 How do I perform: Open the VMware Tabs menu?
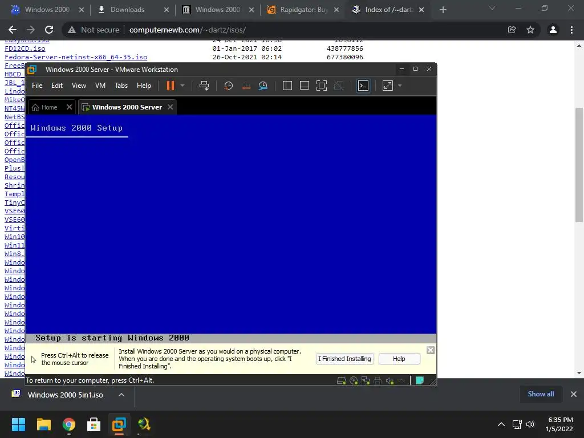pos(121,86)
